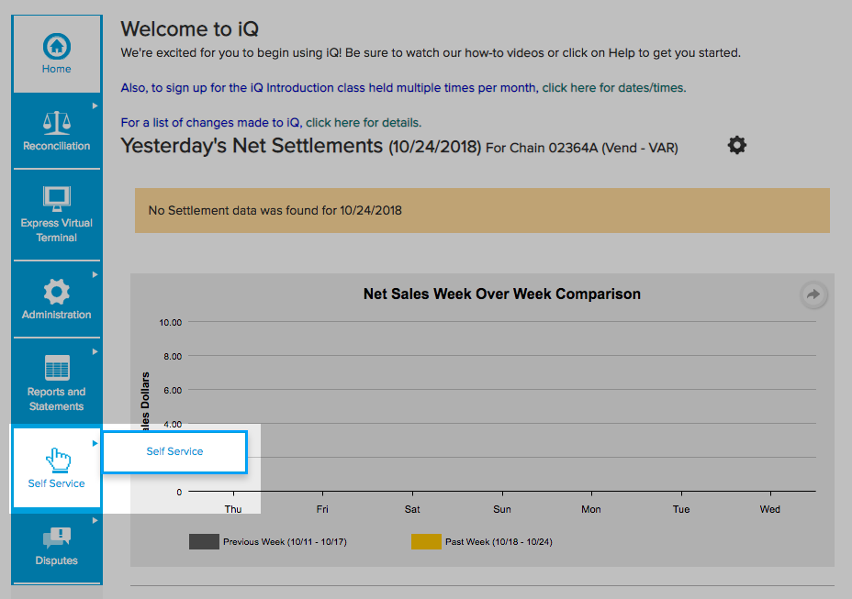Click '10.00' y-axis value
This screenshot has height=599, width=852.
pyautogui.click(x=170, y=323)
